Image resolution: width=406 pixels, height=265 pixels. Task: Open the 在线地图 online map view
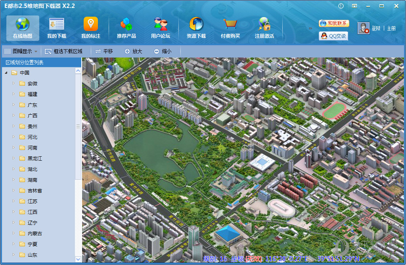tap(23, 28)
